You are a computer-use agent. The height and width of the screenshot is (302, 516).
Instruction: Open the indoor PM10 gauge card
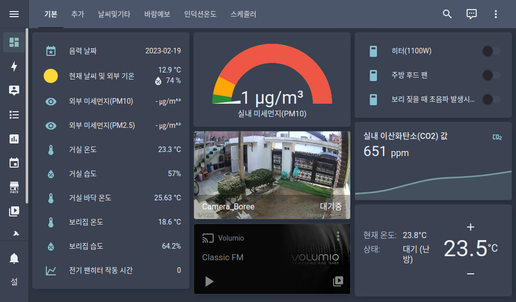(x=272, y=80)
